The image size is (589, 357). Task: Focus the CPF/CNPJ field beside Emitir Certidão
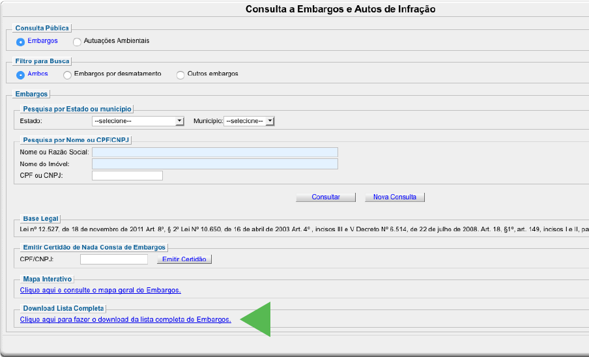click(114, 259)
